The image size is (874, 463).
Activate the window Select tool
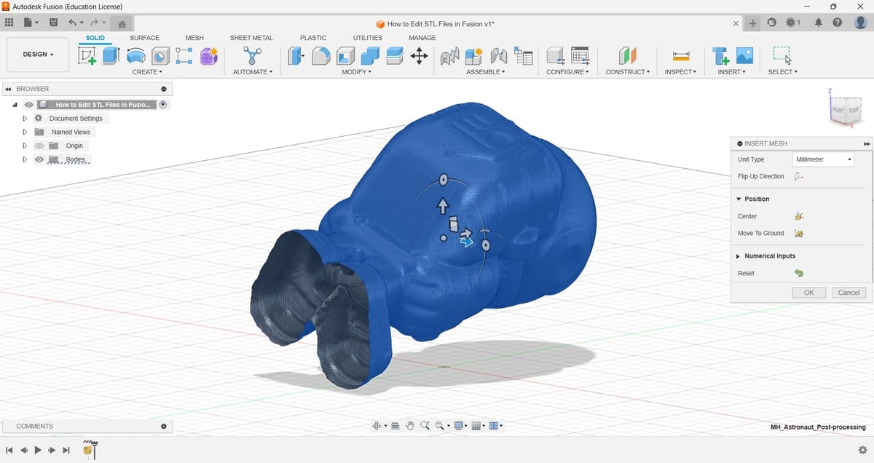pos(782,55)
